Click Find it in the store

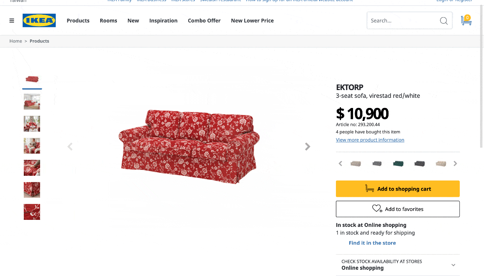pyautogui.click(x=372, y=243)
